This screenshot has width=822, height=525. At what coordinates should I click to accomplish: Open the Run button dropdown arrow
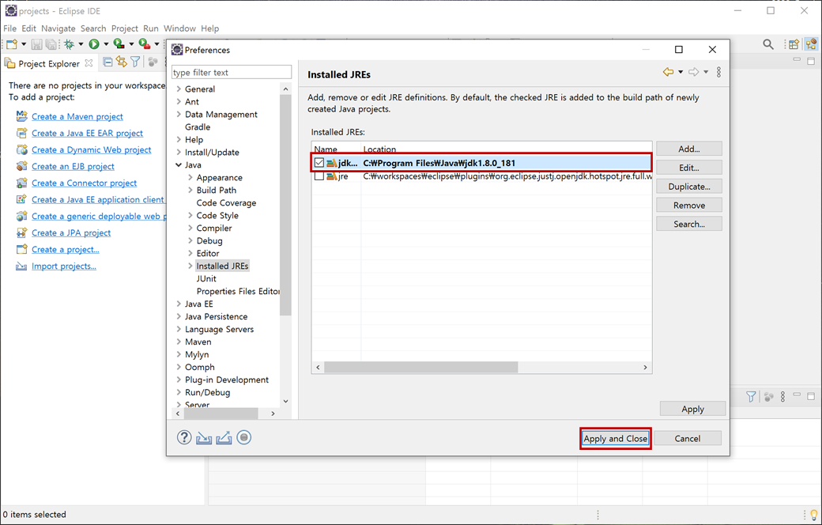[106, 44]
